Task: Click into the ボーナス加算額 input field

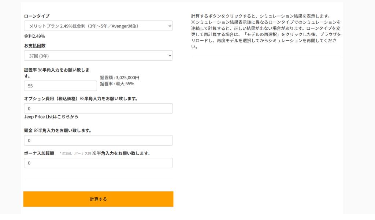Action: (98, 163)
